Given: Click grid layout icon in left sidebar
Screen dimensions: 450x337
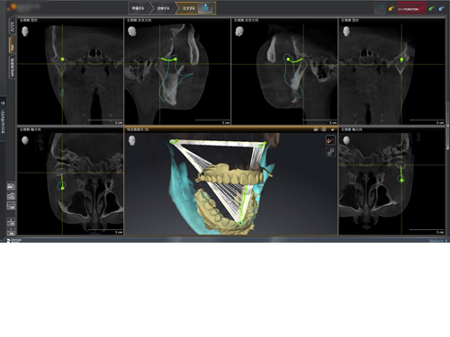Looking at the screenshot, I should pyautogui.click(x=11, y=206).
